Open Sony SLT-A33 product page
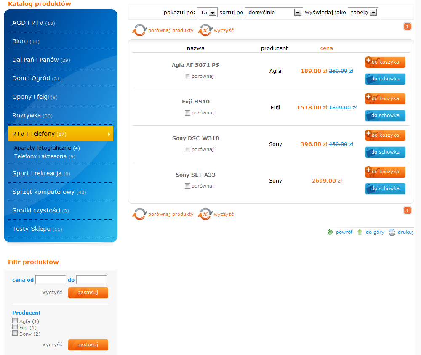The width and height of the screenshot is (421, 355). [x=195, y=175]
